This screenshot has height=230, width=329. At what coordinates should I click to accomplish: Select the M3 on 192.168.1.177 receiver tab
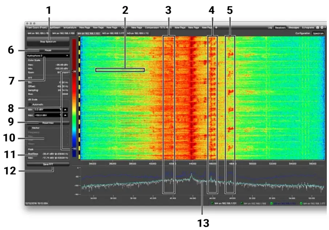pos(113,33)
